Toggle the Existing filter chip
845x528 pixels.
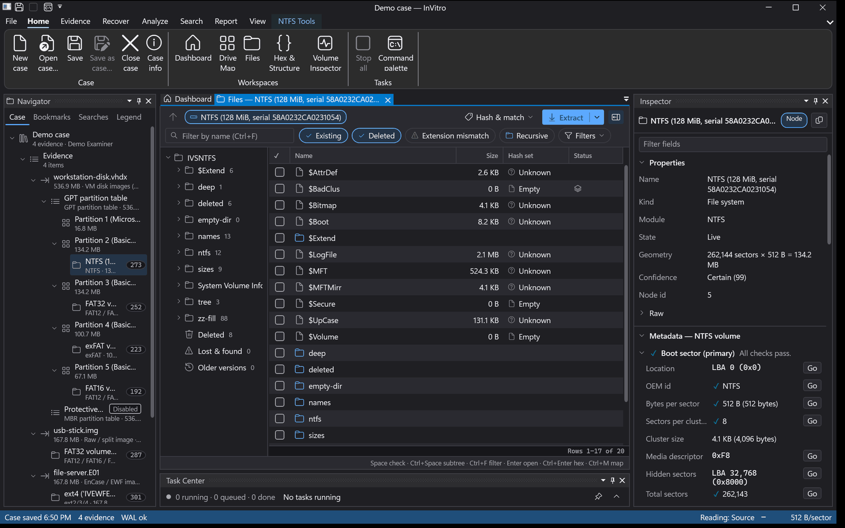pyautogui.click(x=324, y=136)
